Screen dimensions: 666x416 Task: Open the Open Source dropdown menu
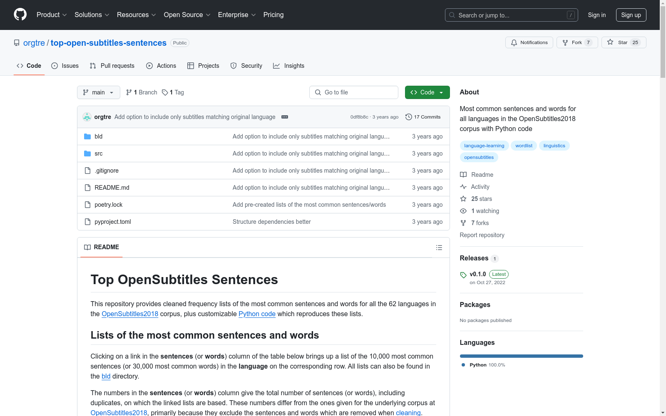pyautogui.click(x=187, y=15)
